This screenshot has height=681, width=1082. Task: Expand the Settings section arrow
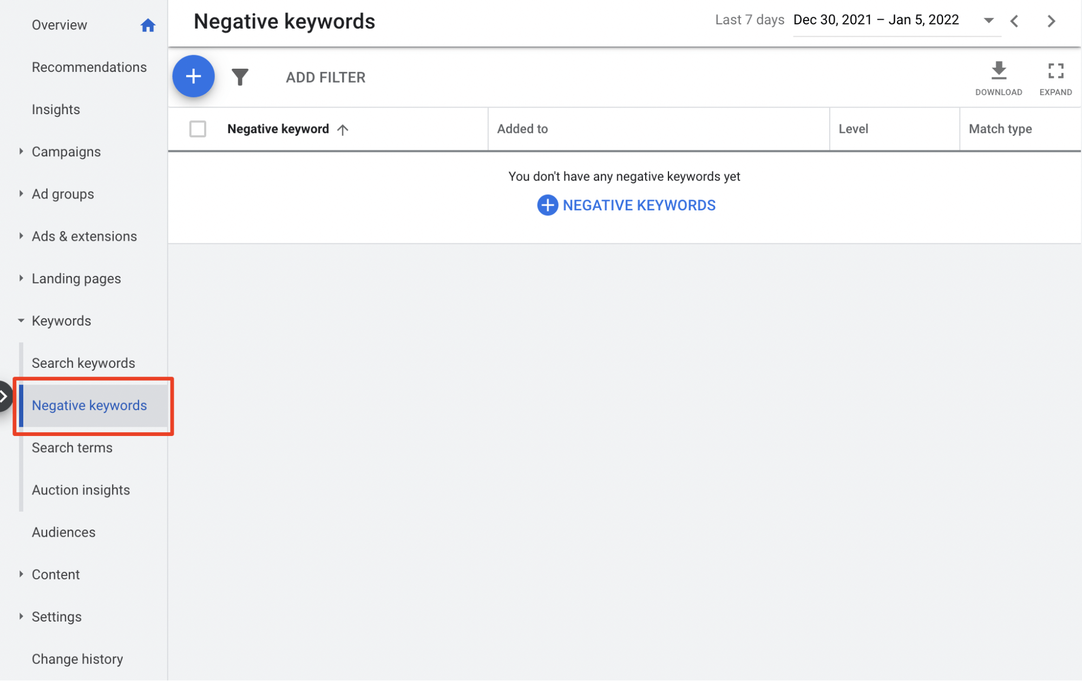click(21, 616)
